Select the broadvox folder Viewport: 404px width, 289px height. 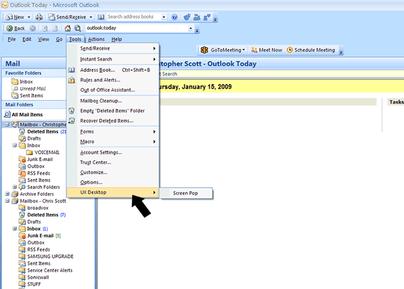tap(38, 208)
